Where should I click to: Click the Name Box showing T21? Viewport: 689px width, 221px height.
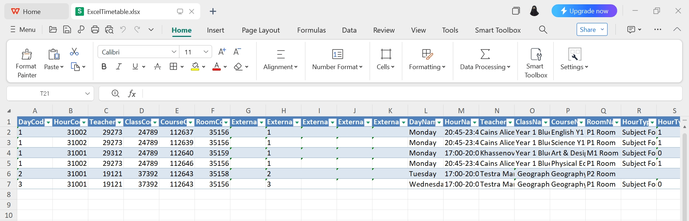pos(45,94)
